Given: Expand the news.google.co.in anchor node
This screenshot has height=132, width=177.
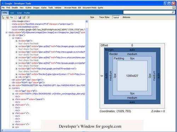Looking at the screenshot, I should (17, 52).
